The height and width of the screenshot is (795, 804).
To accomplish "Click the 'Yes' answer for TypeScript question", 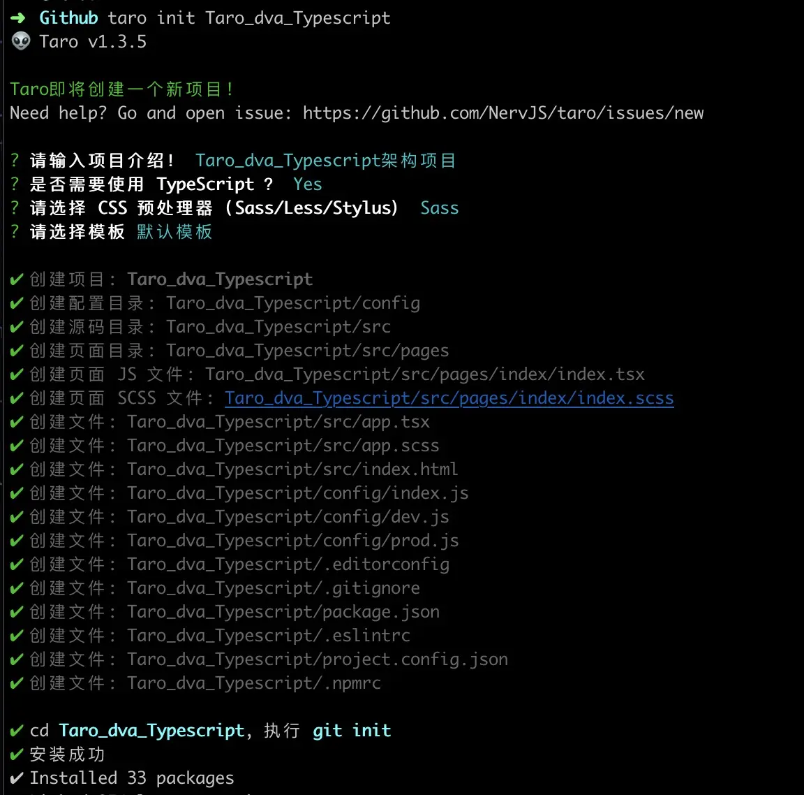I will [308, 184].
